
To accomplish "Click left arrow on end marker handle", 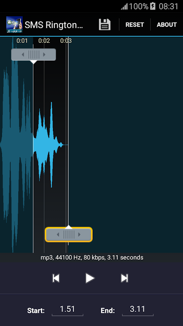I will point(58,235).
